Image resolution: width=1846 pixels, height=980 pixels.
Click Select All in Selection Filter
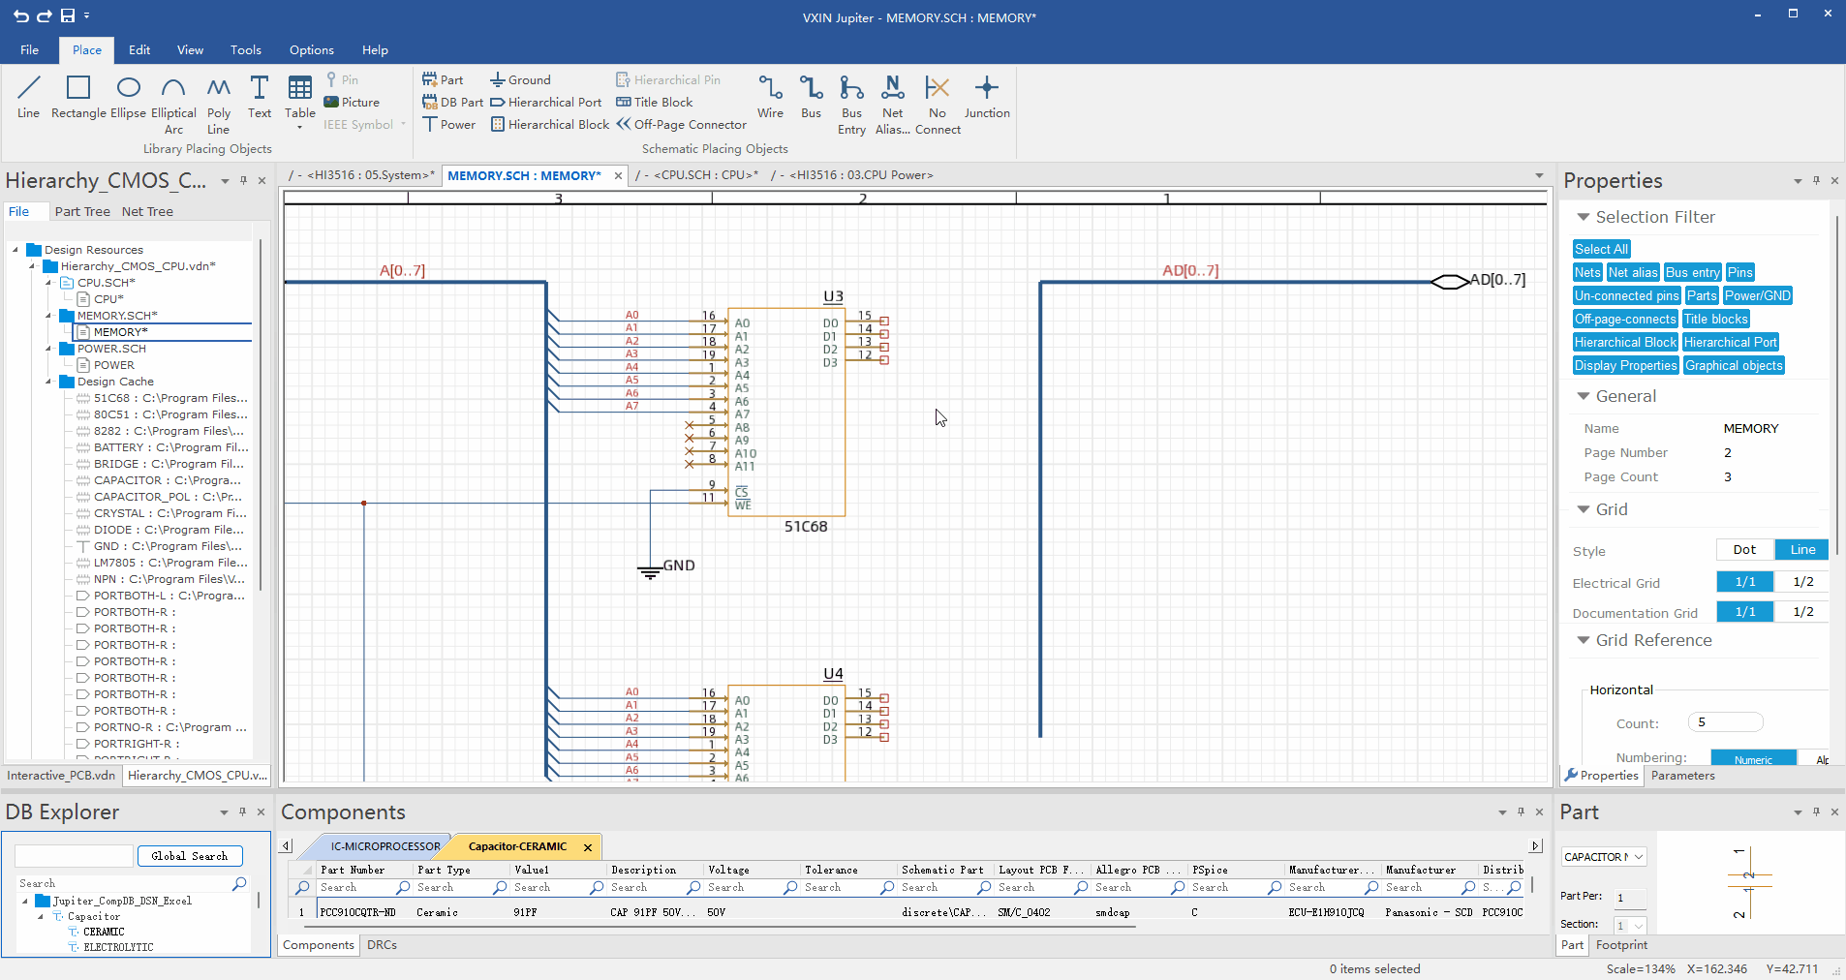pyautogui.click(x=1601, y=250)
